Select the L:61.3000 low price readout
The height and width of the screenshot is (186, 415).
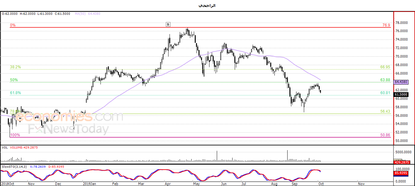(x=45, y=14)
